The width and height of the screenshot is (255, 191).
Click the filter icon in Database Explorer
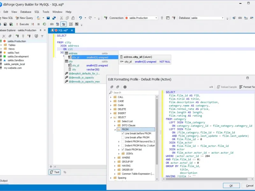[x=42, y=36]
